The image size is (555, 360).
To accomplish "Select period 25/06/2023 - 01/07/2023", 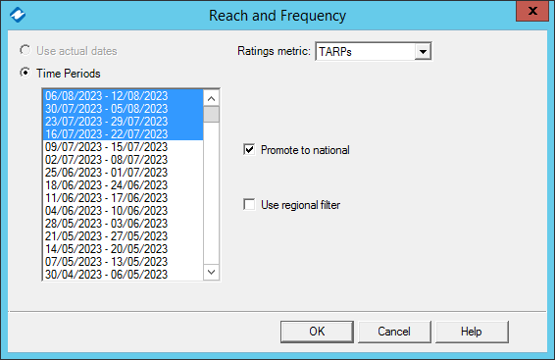I will pyautogui.click(x=124, y=173).
